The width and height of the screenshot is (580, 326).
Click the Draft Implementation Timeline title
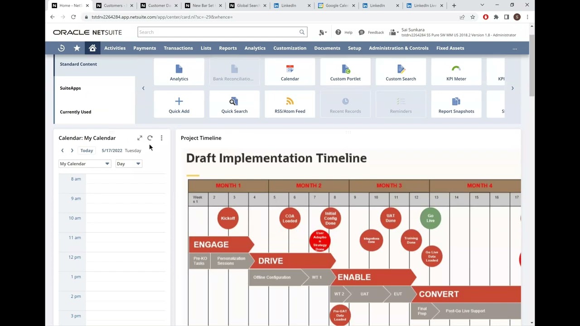point(276,158)
